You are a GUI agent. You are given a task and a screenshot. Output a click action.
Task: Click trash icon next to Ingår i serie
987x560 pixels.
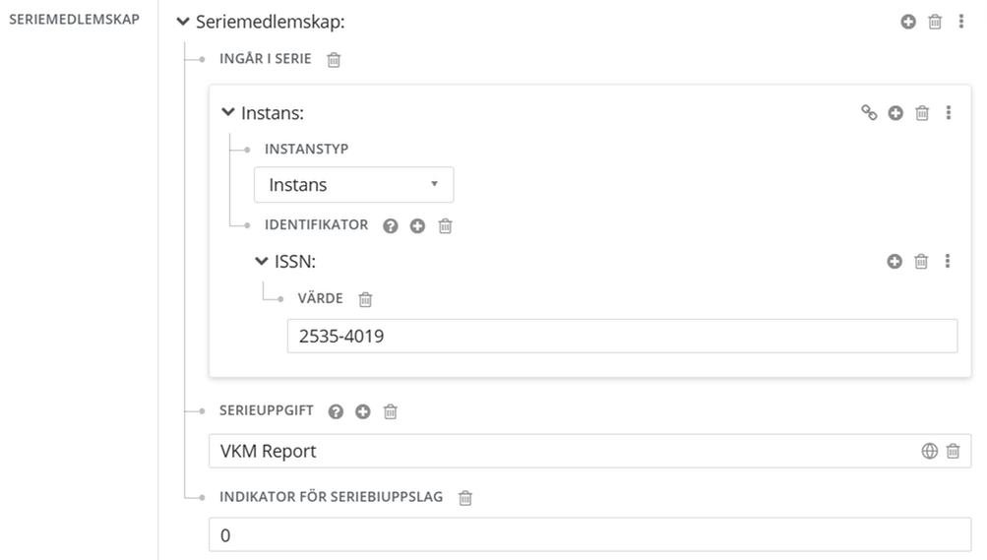(334, 59)
